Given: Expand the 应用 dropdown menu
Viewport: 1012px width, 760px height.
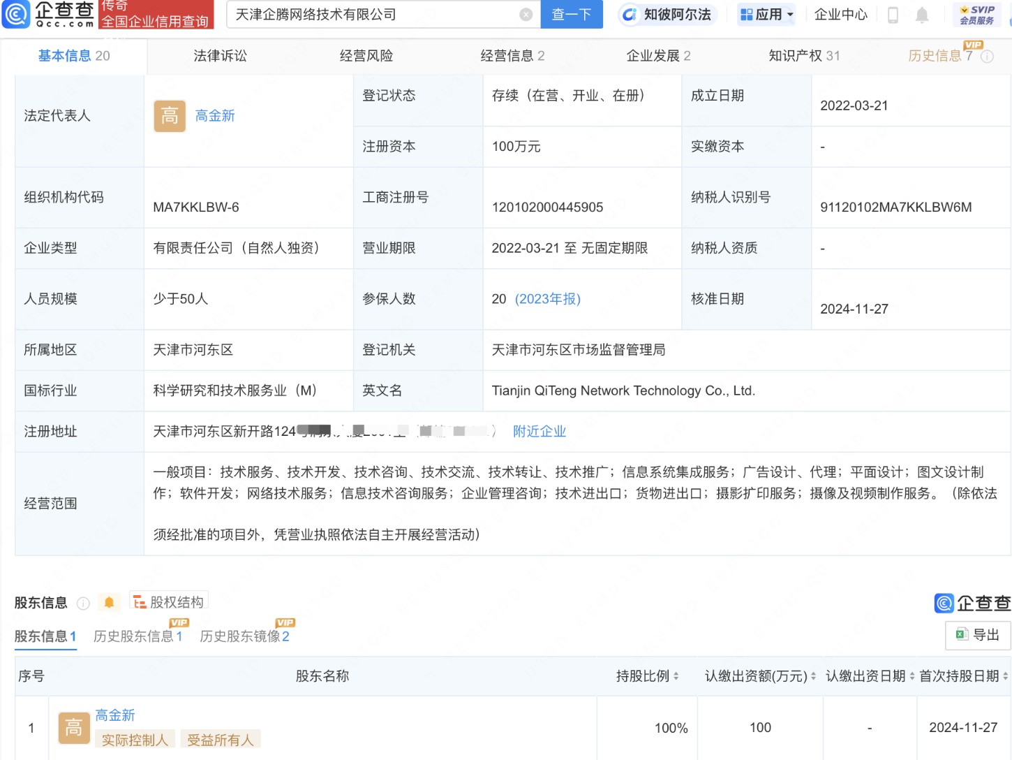Looking at the screenshot, I should (x=766, y=15).
